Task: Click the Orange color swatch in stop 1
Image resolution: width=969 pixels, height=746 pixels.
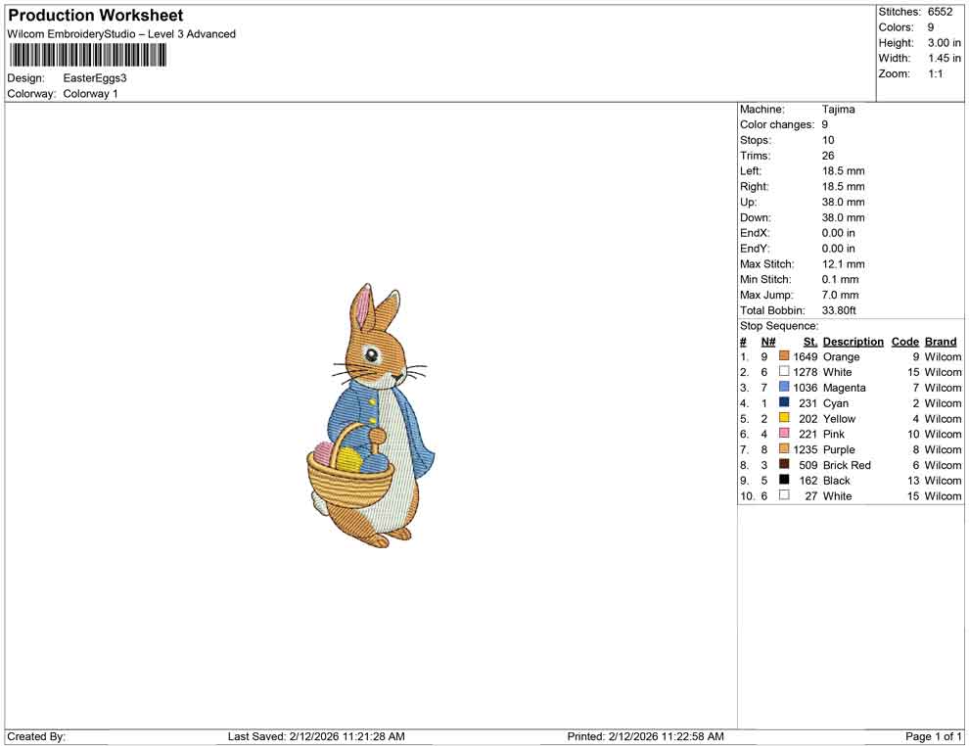Action: 784,356
